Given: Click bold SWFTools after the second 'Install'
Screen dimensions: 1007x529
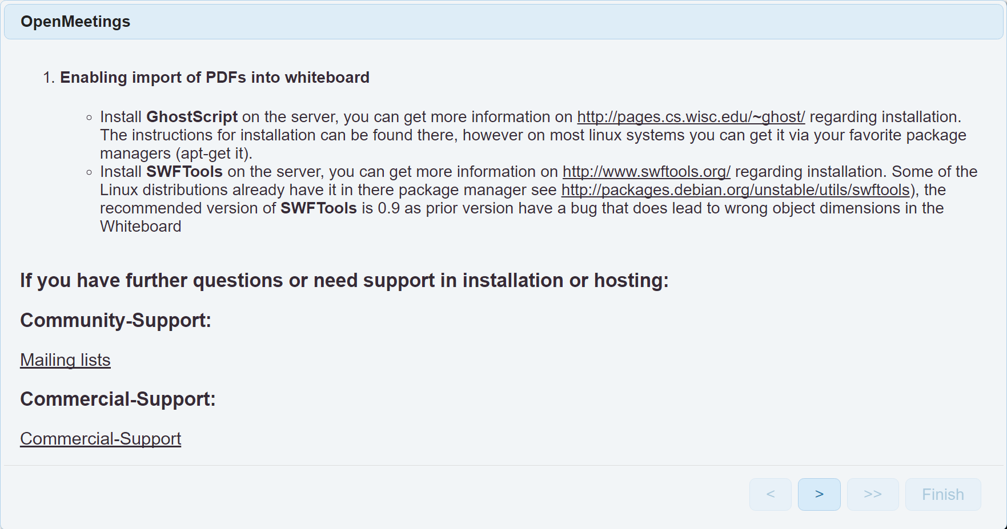Looking at the screenshot, I should [x=184, y=172].
